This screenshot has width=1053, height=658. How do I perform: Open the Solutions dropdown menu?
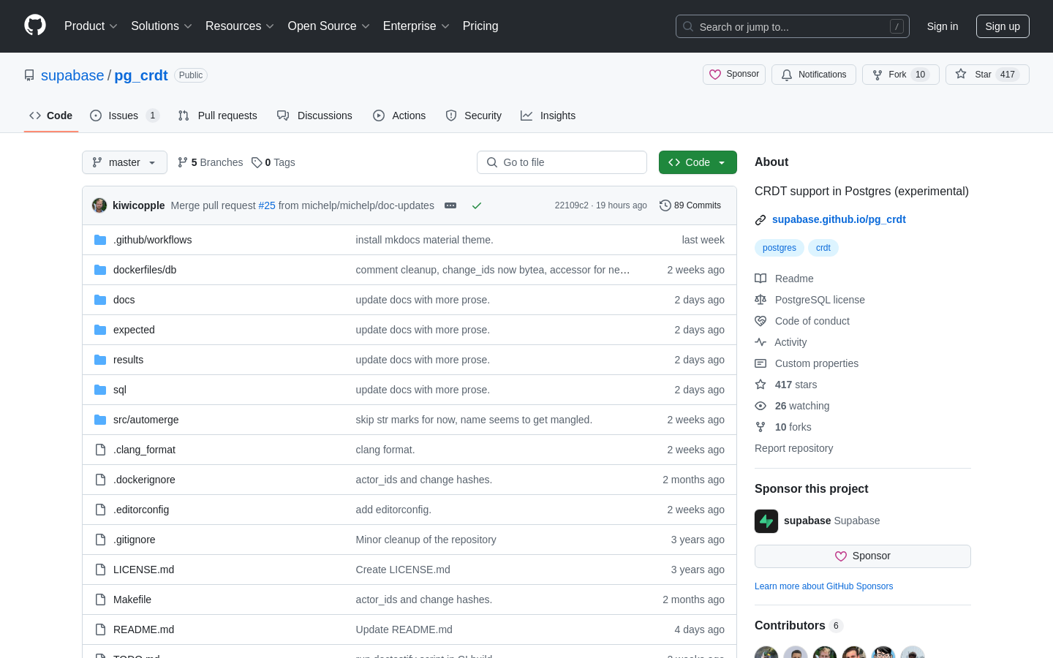click(x=162, y=26)
